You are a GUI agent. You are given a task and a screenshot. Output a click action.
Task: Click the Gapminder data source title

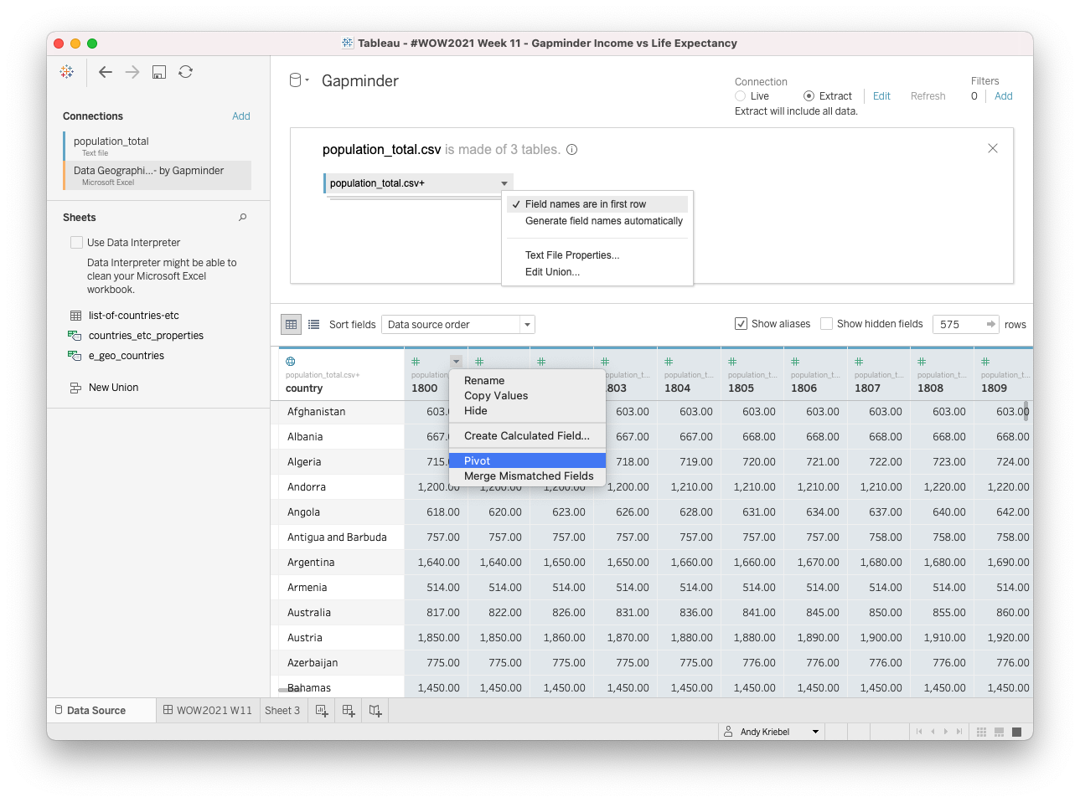tap(360, 81)
